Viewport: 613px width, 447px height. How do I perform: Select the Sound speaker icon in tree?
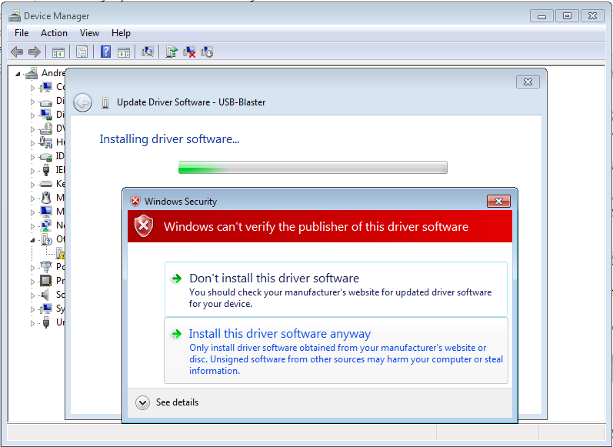[45, 295]
